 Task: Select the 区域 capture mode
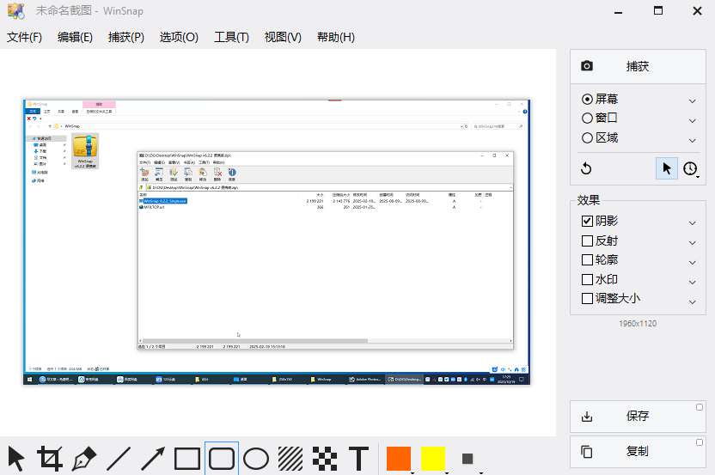pos(600,137)
